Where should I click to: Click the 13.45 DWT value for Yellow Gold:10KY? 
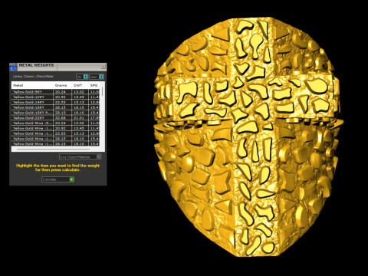point(79,97)
